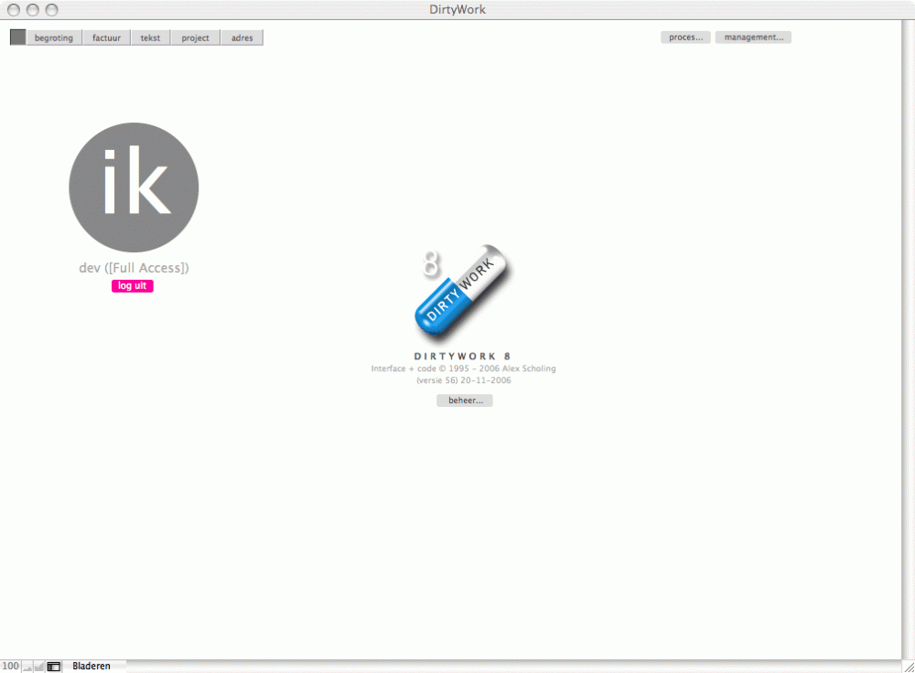Open the Bladeren mode popup menu
The width and height of the screenshot is (915, 673).
[91, 667]
